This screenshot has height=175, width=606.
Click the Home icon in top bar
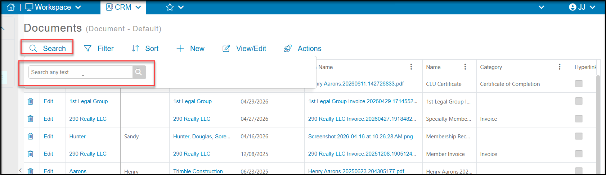(x=11, y=7)
